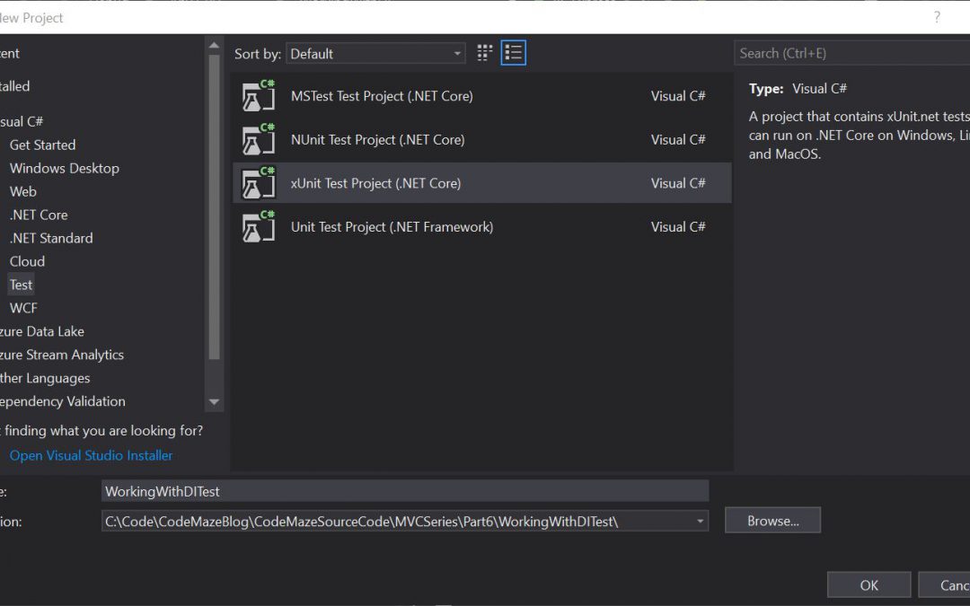Switch to small icons grid view

pyautogui.click(x=485, y=54)
